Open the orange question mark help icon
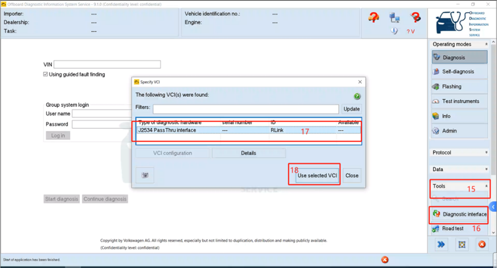The height and width of the screenshot is (268, 497). [374, 17]
